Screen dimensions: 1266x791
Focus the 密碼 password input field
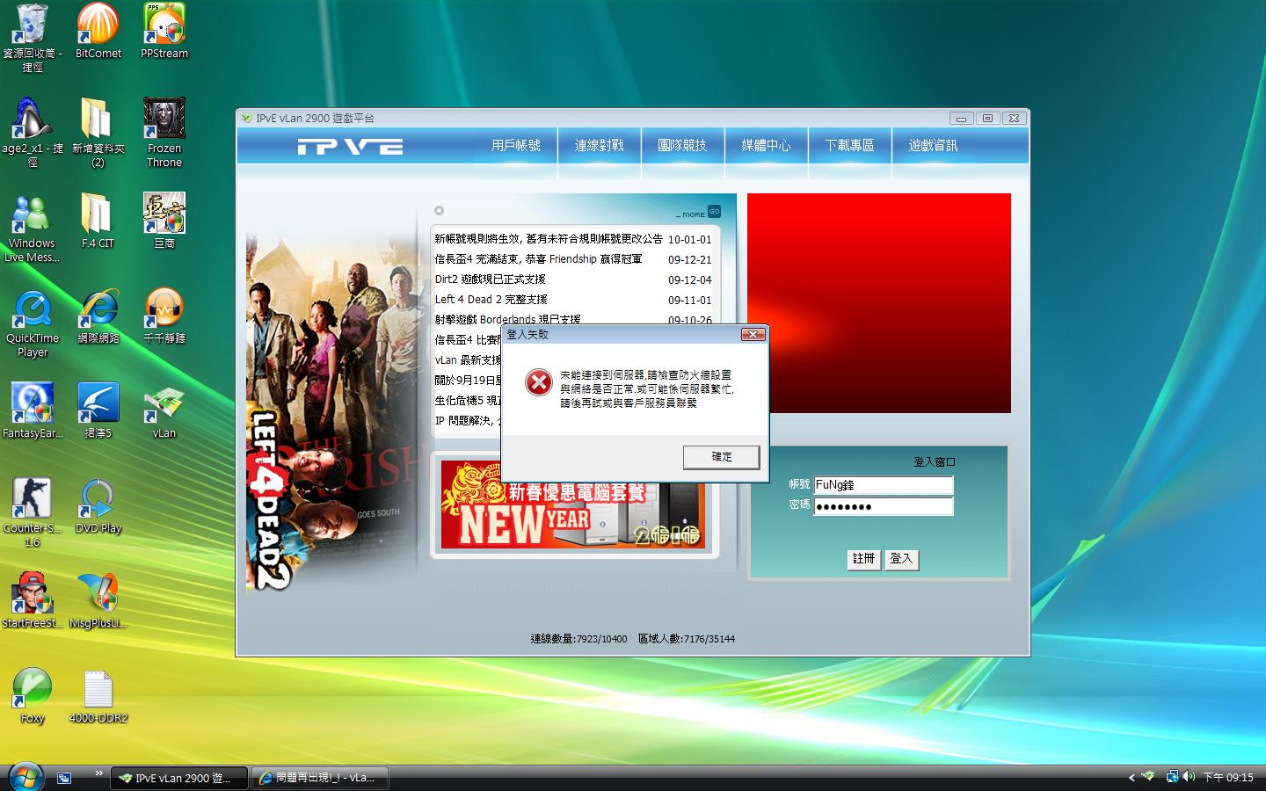pos(884,506)
